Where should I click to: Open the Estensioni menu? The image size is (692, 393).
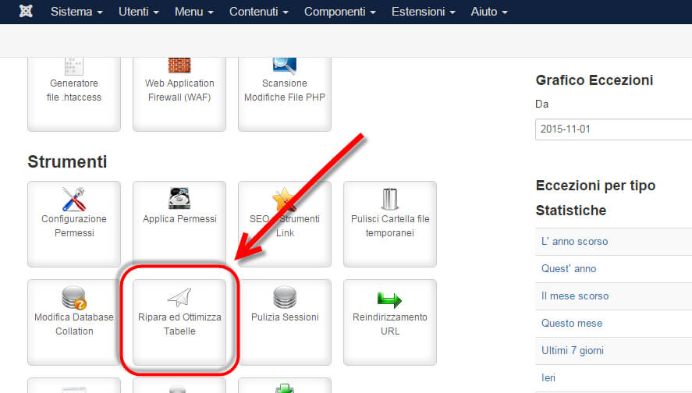click(423, 12)
